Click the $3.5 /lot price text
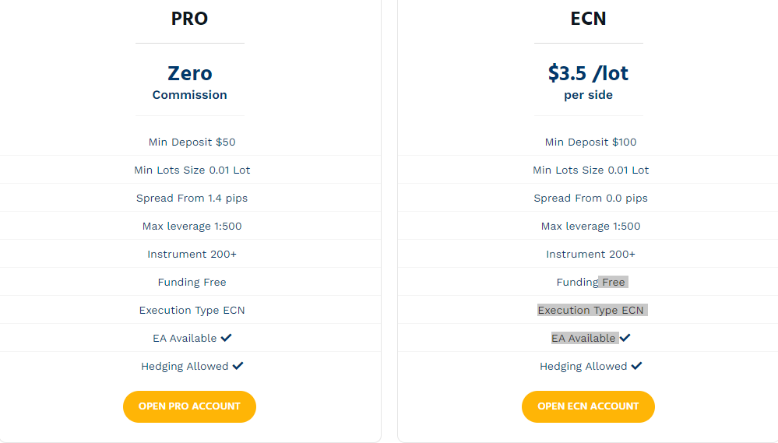Screen dimensions: 778x443 (x=588, y=73)
